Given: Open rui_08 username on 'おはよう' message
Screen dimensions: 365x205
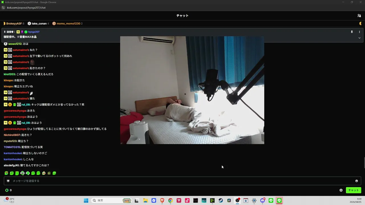Looking at the screenshot, I should [26, 123].
